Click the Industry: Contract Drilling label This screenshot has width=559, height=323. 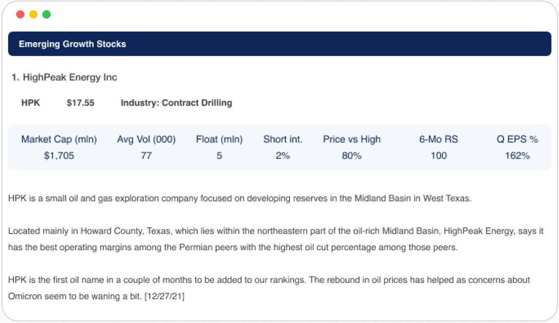(x=177, y=103)
